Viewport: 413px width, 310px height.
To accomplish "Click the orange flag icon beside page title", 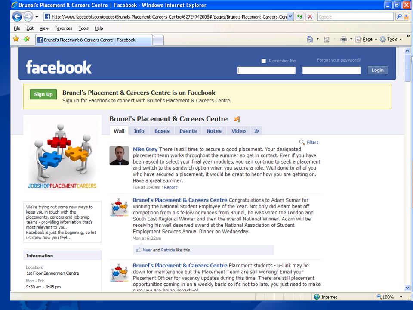I will click(x=237, y=119).
